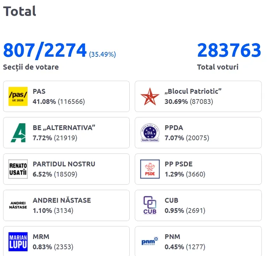Click the blue Marian Lupu logo
This screenshot has height=256, width=271.
point(18,241)
